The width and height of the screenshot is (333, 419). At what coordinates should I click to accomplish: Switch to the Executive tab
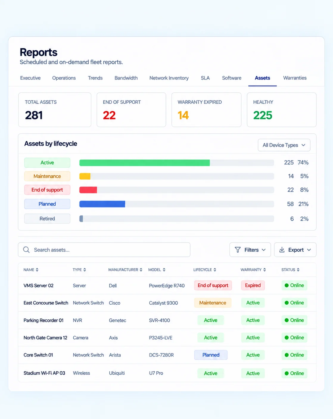[30, 78]
